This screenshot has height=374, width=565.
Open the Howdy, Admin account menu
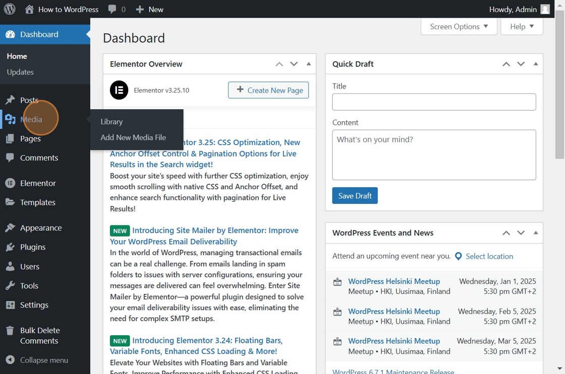(x=519, y=10)
